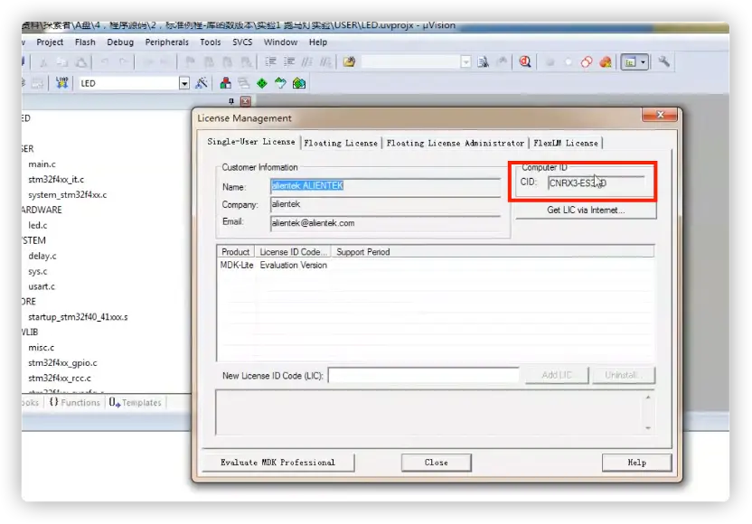The width and height of the screenshot is (752, 524).
Task: Select stm32f4xx_gpio.c in project tree
Action: (x=62, y=363)
